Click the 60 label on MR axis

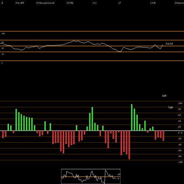coord(180,115)
